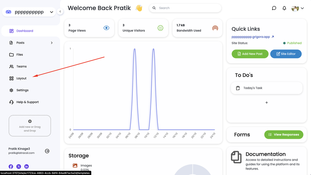Screen dimensions: 311x175
Task: Click the Add New Post button
Action: click(250, 54)
